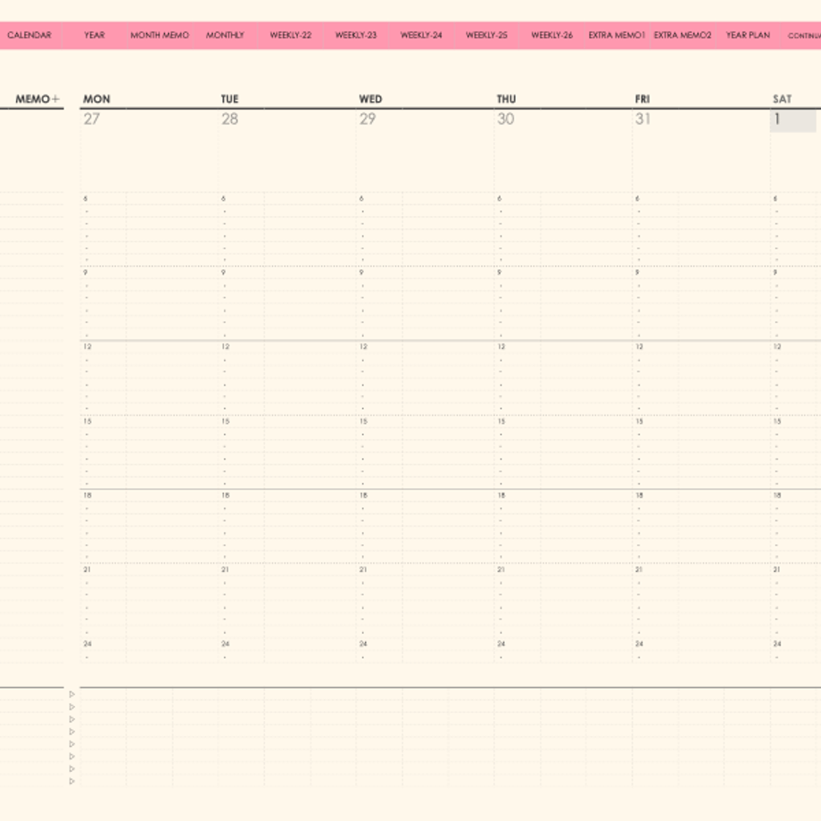Viewport: 821px width, 821px height.
Task: Go to the MONTHLY tab
Action: point(225,35)
